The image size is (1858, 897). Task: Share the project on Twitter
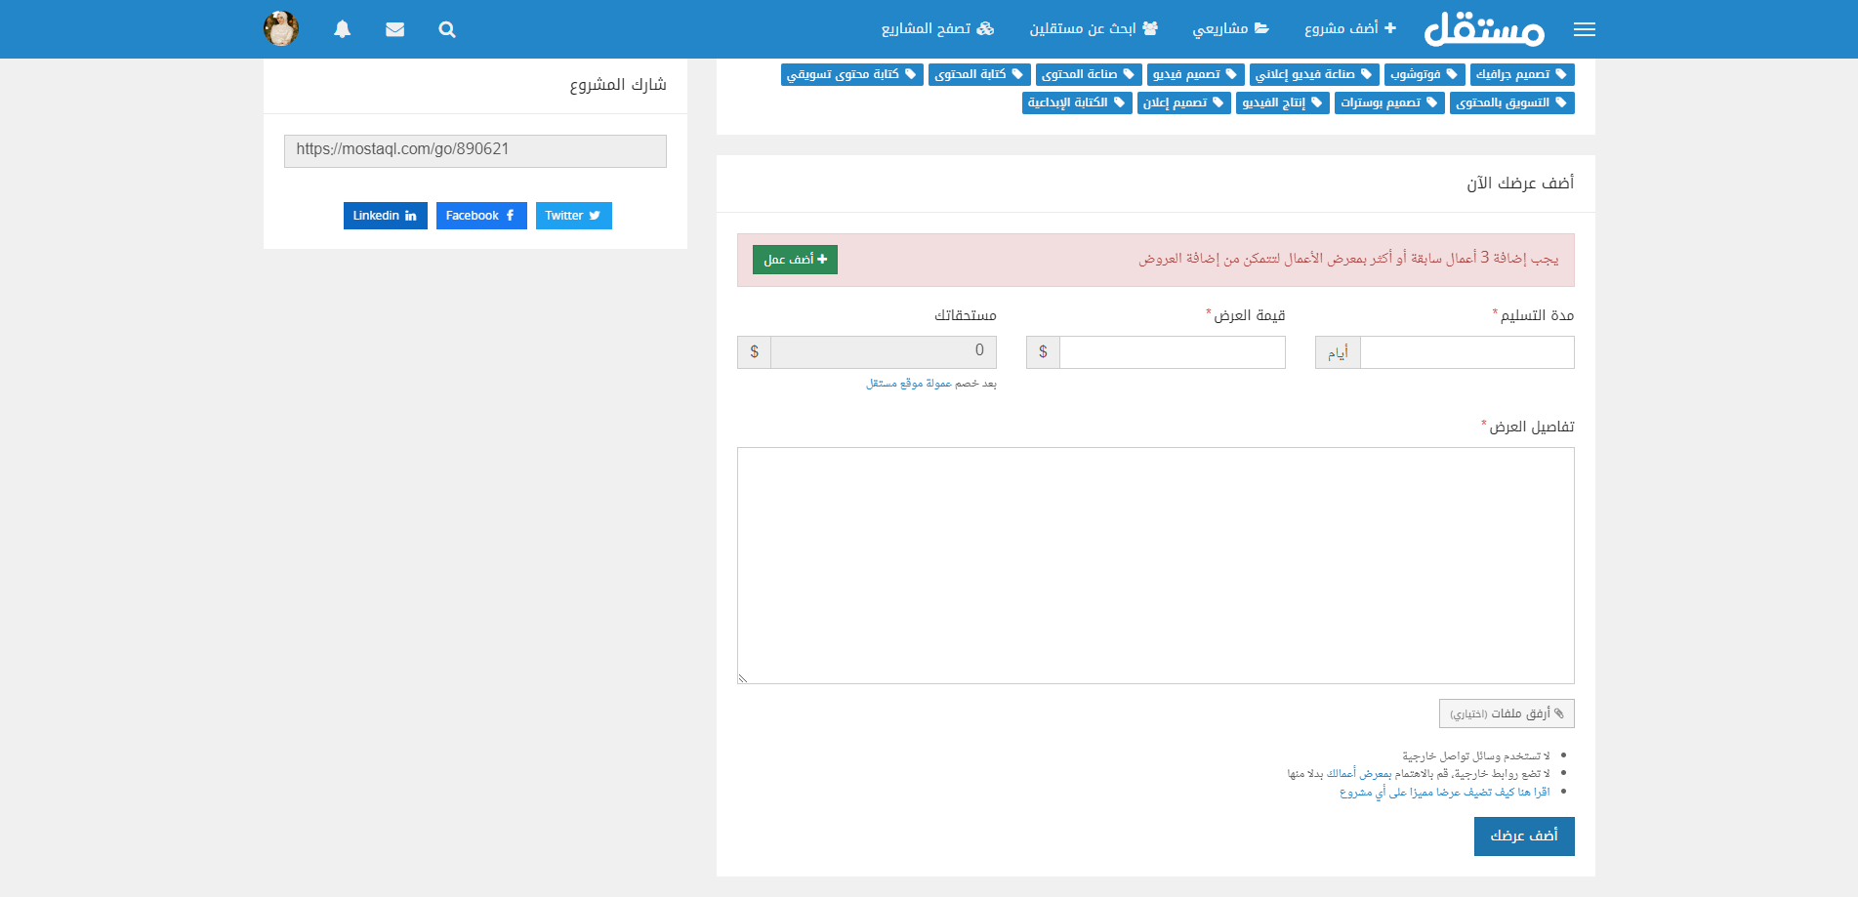click(574, 216)
